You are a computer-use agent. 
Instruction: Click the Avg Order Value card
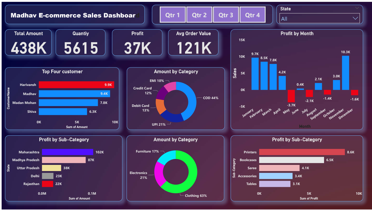(193, 43)
